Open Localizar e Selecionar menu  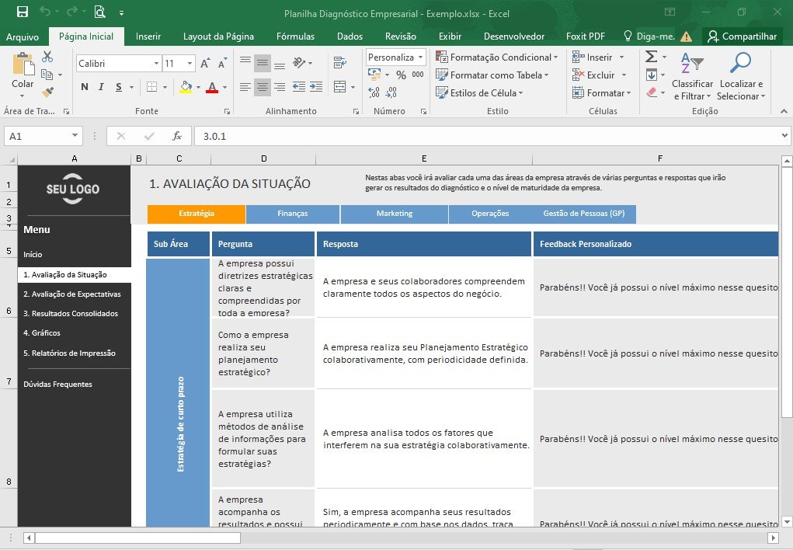click(x=740, y=76)
